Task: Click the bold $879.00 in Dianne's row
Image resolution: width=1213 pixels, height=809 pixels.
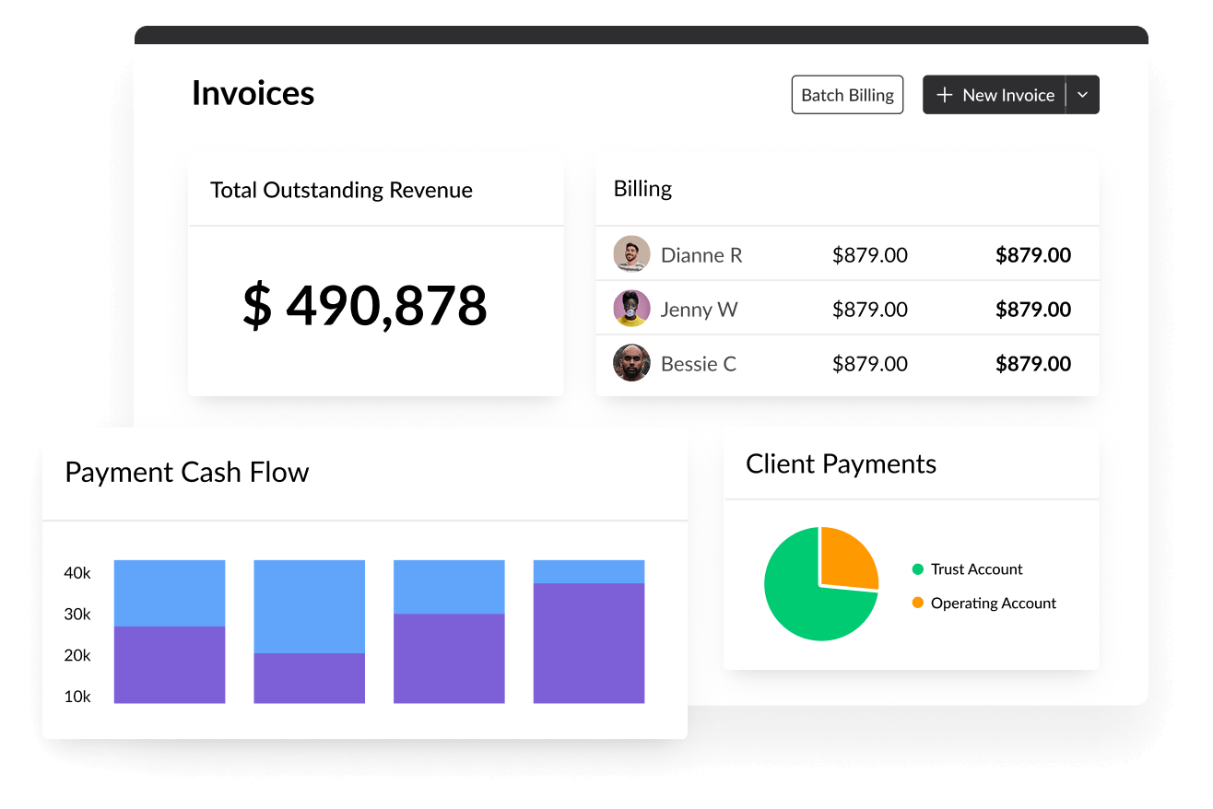Action: (x=1032, y=255)
